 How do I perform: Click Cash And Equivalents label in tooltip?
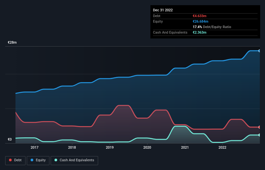pos(170,32)
